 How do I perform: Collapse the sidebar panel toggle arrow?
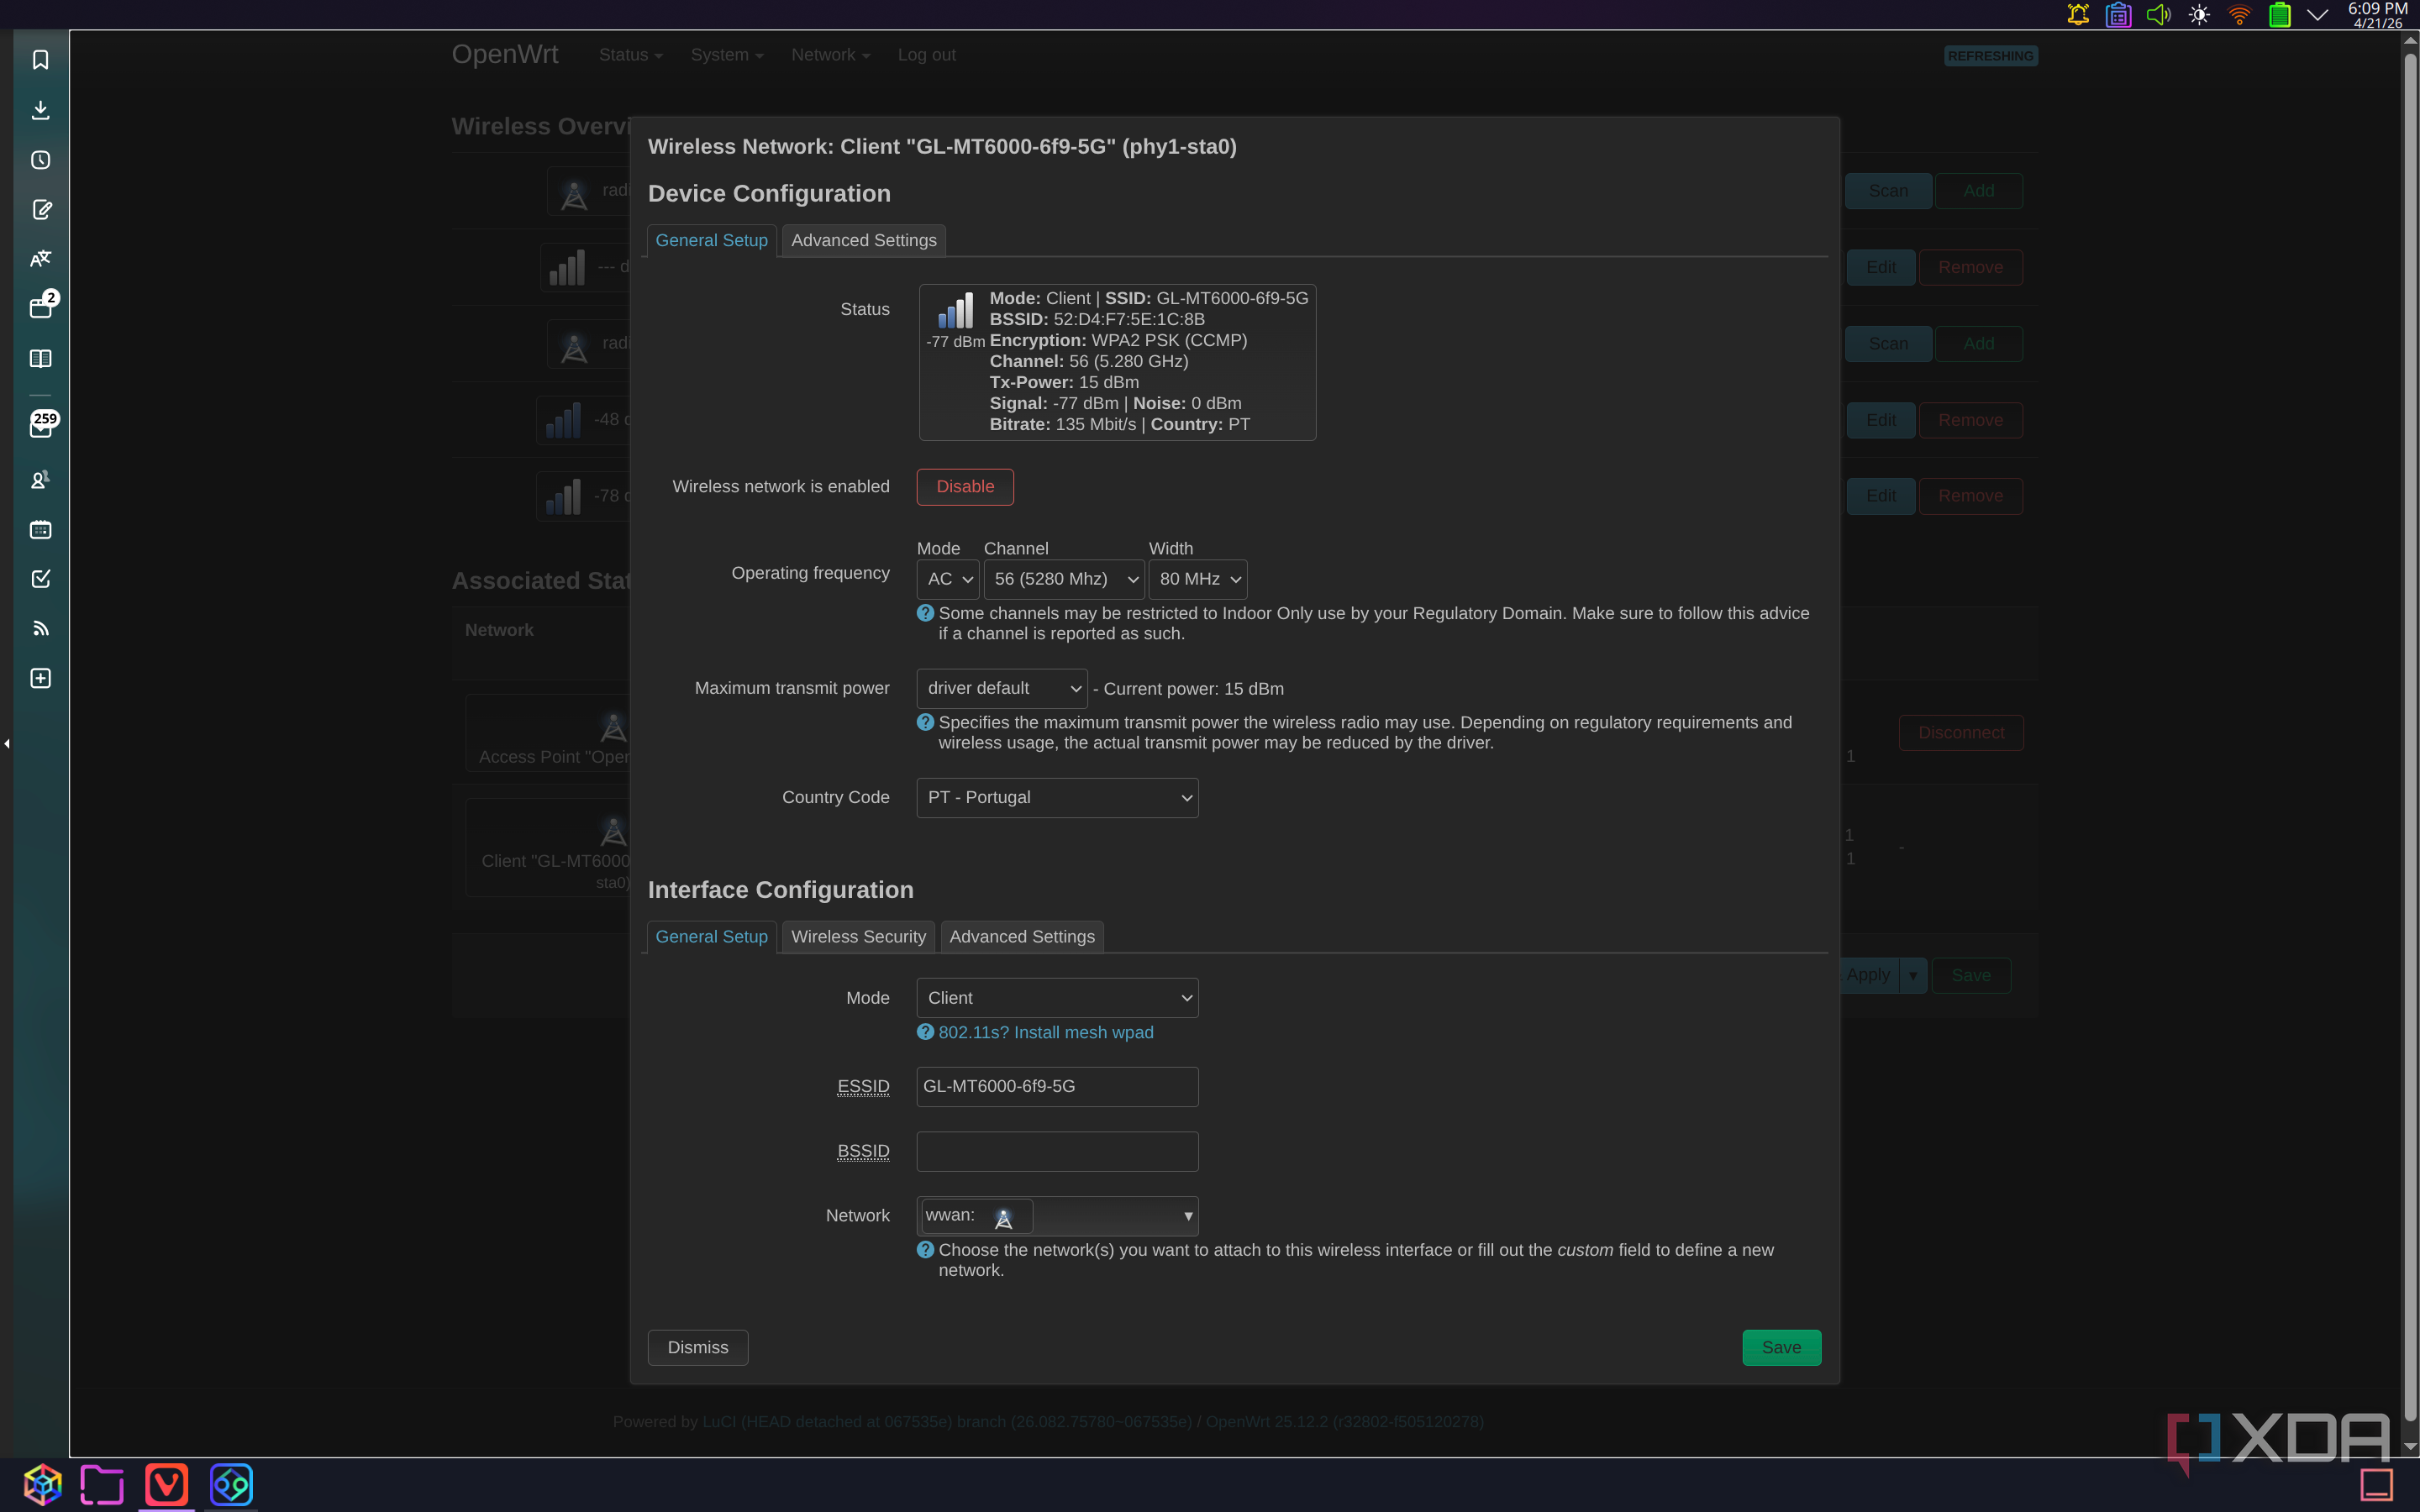[7, 743]
